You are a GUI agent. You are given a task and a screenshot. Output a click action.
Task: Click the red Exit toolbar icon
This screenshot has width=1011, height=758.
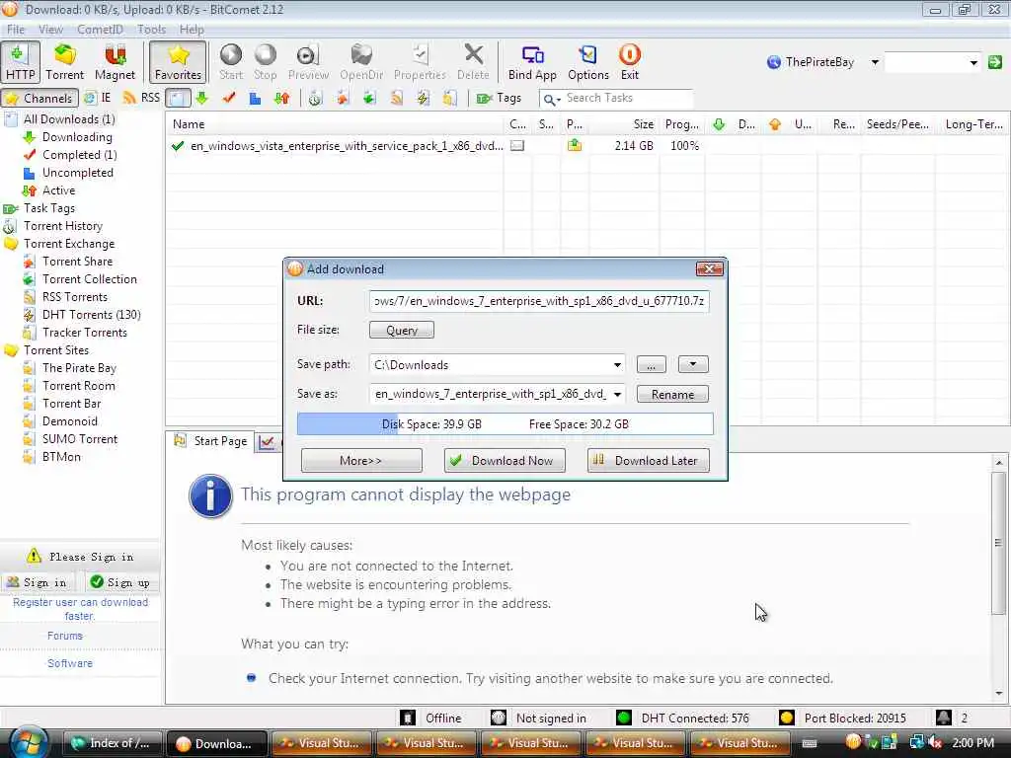tap(629, 62)
